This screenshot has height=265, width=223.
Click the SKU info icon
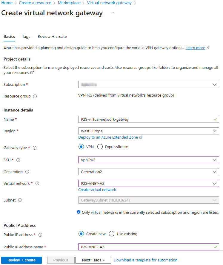coord(18,160)
